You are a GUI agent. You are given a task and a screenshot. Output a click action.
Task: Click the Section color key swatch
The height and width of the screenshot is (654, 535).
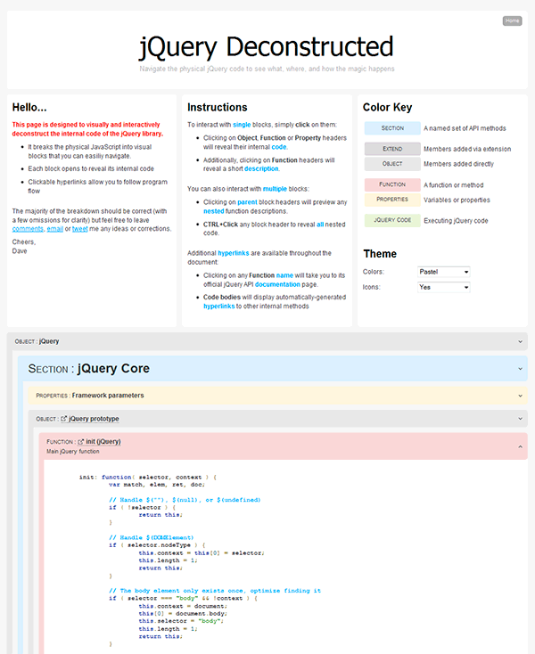[392, 128]
